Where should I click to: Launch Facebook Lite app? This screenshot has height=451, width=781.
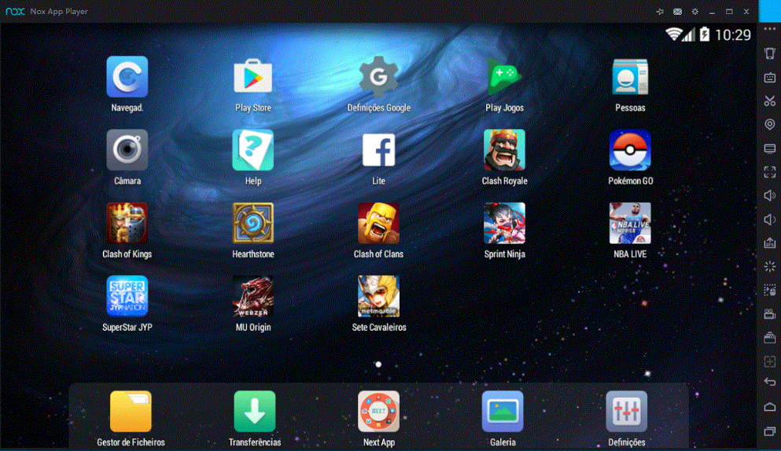click(x=378, y=150)
